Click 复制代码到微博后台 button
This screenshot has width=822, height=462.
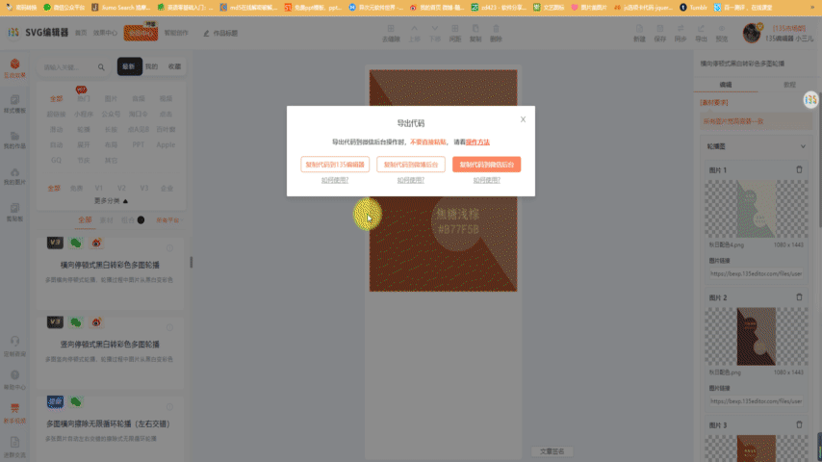click(410, 165)
